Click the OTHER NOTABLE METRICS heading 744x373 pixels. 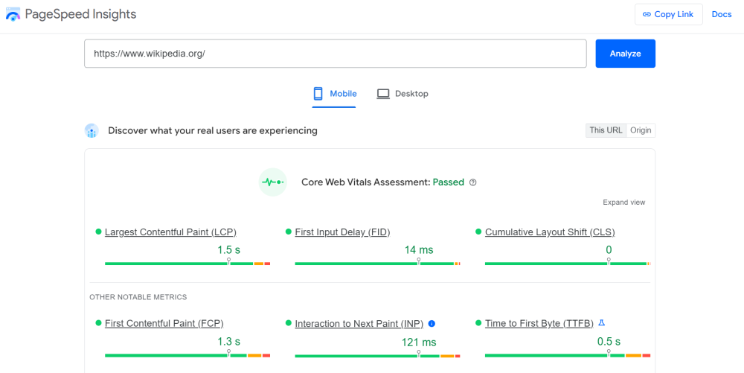[138, 297]
